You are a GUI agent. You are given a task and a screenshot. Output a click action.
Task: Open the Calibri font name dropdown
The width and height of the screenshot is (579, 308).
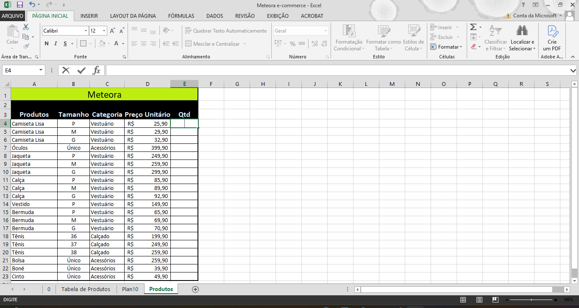tap(86, 31)
